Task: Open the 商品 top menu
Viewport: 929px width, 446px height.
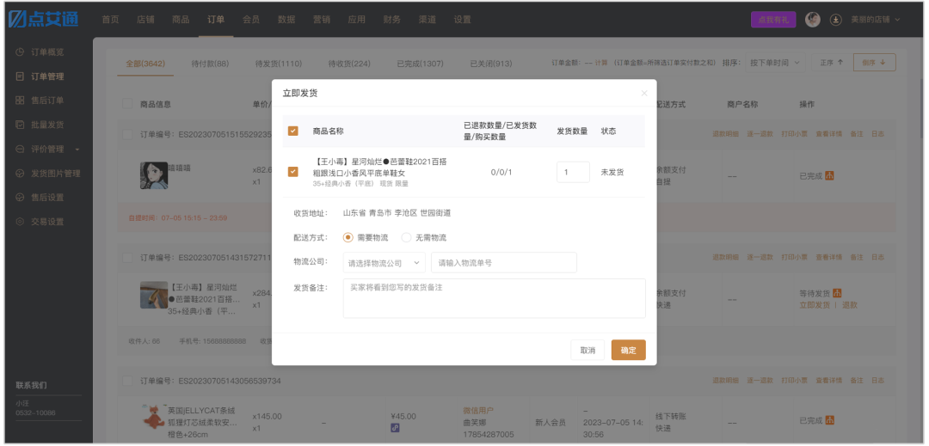Action: click(181, 20)
